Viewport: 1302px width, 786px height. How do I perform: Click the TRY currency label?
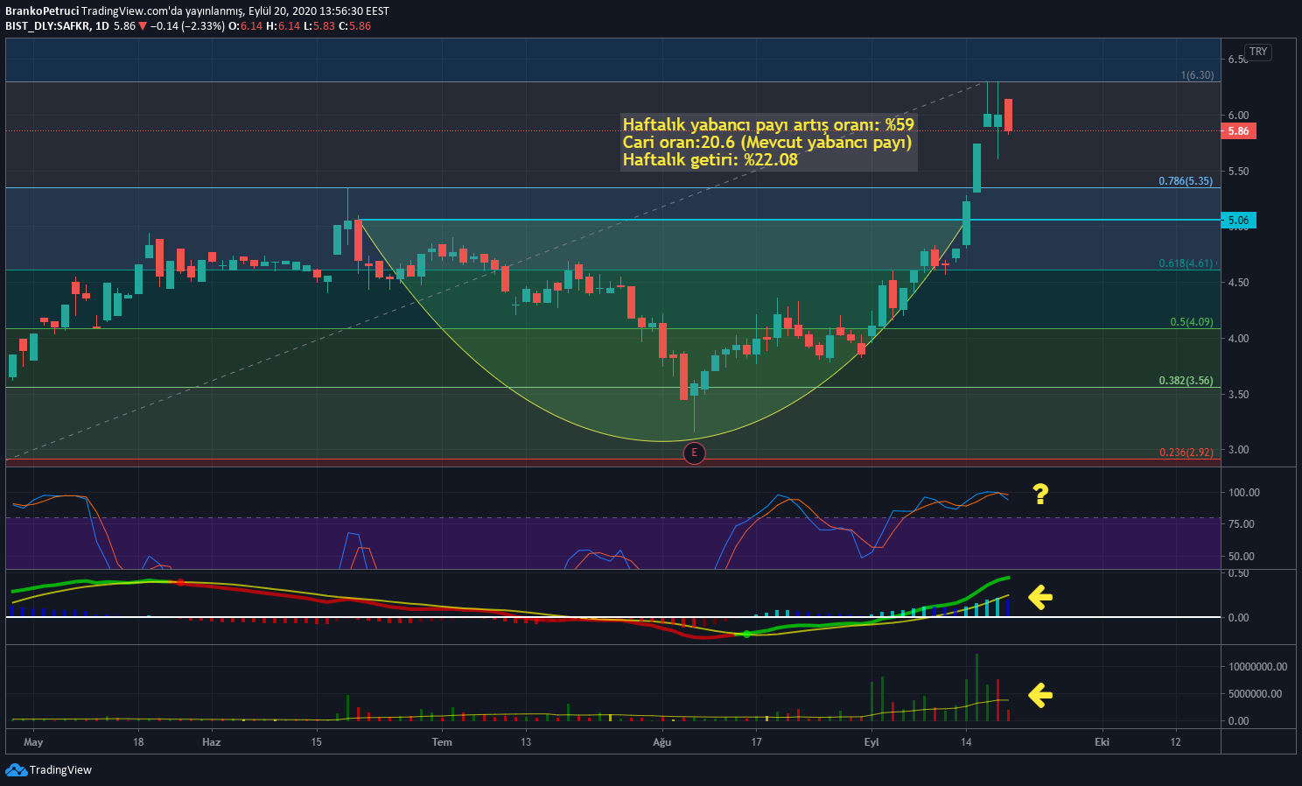[1258, 52]
